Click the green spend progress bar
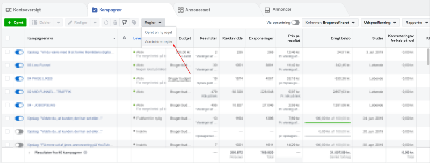The height and width of the screenshot is (163, 430). pyautogui.click(x=328, y=122)
